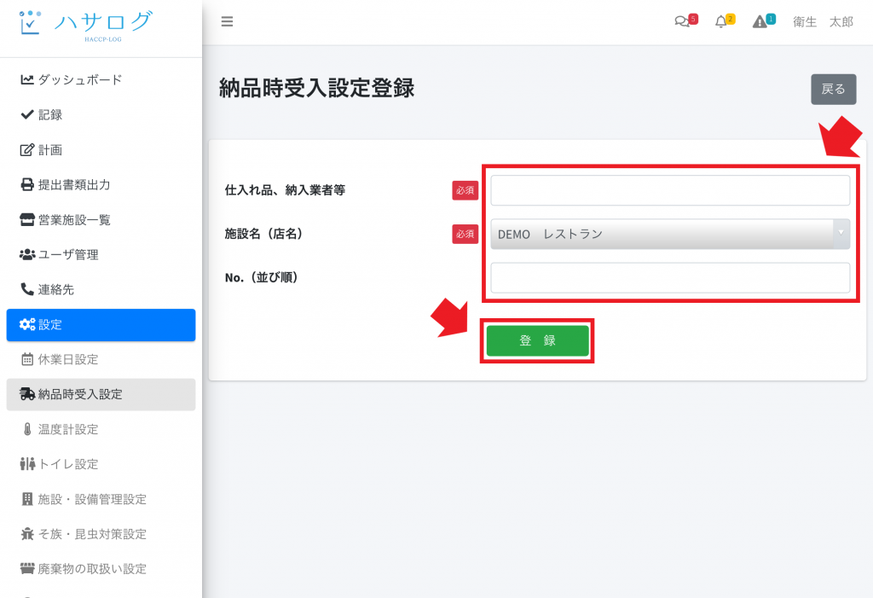873x598 pixels.
Task: Open the 計画 menu item
Action: tap(101, 150)
